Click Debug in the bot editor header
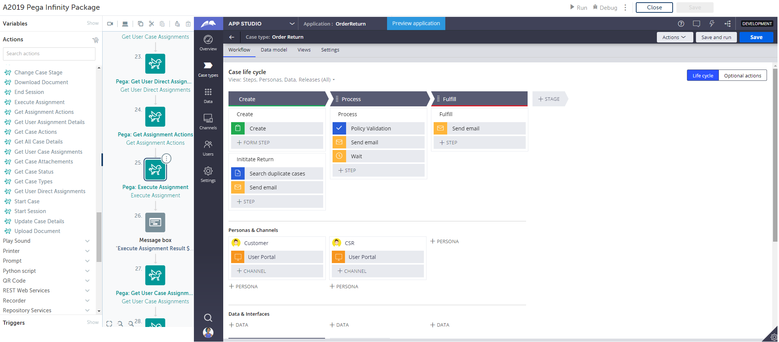 click(605, 8)
